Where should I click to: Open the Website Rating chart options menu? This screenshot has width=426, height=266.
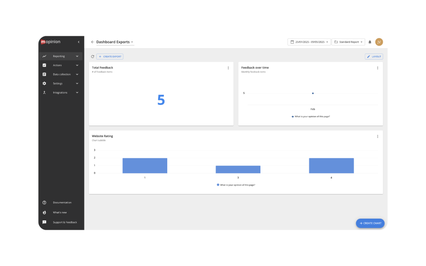coord(377,136)
